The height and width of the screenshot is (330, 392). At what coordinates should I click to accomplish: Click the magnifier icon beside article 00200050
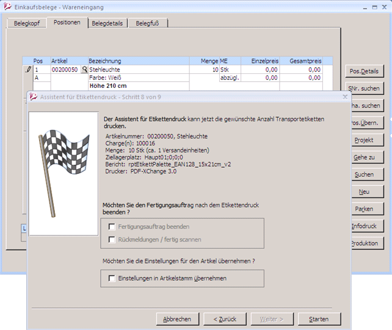pyautogui.click(x=84, y=70)
